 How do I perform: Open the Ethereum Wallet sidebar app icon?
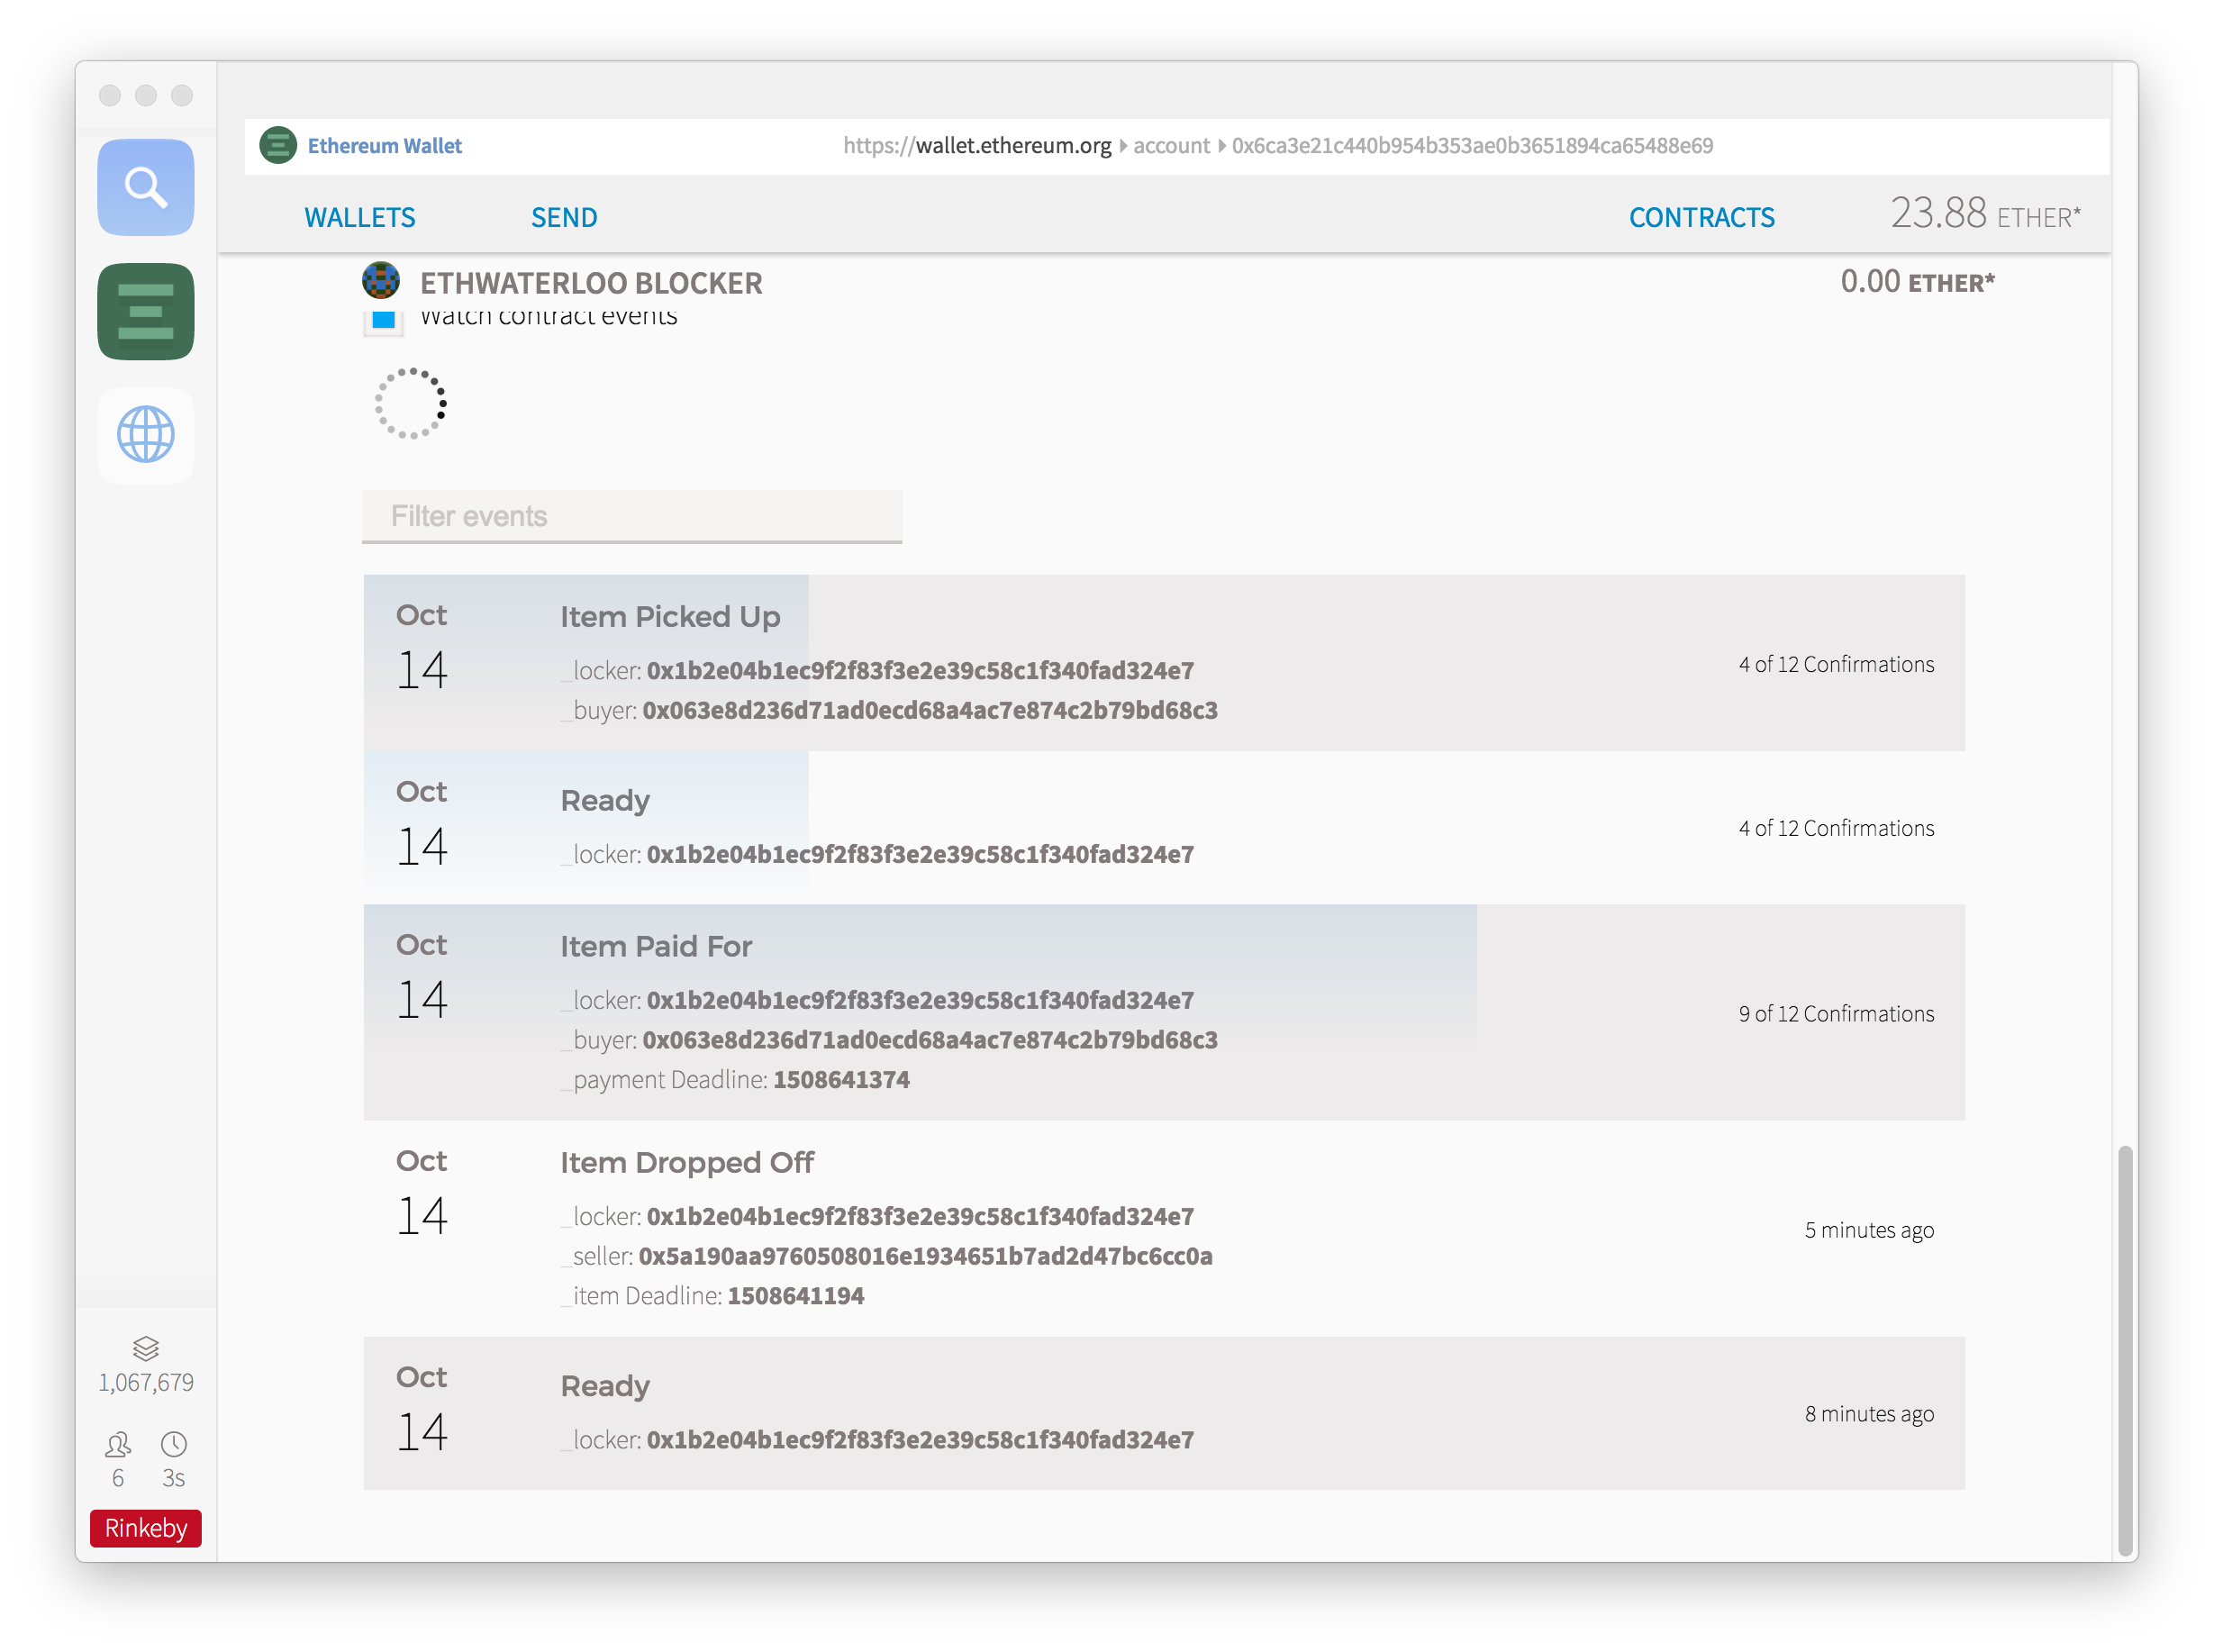point(146,311)
